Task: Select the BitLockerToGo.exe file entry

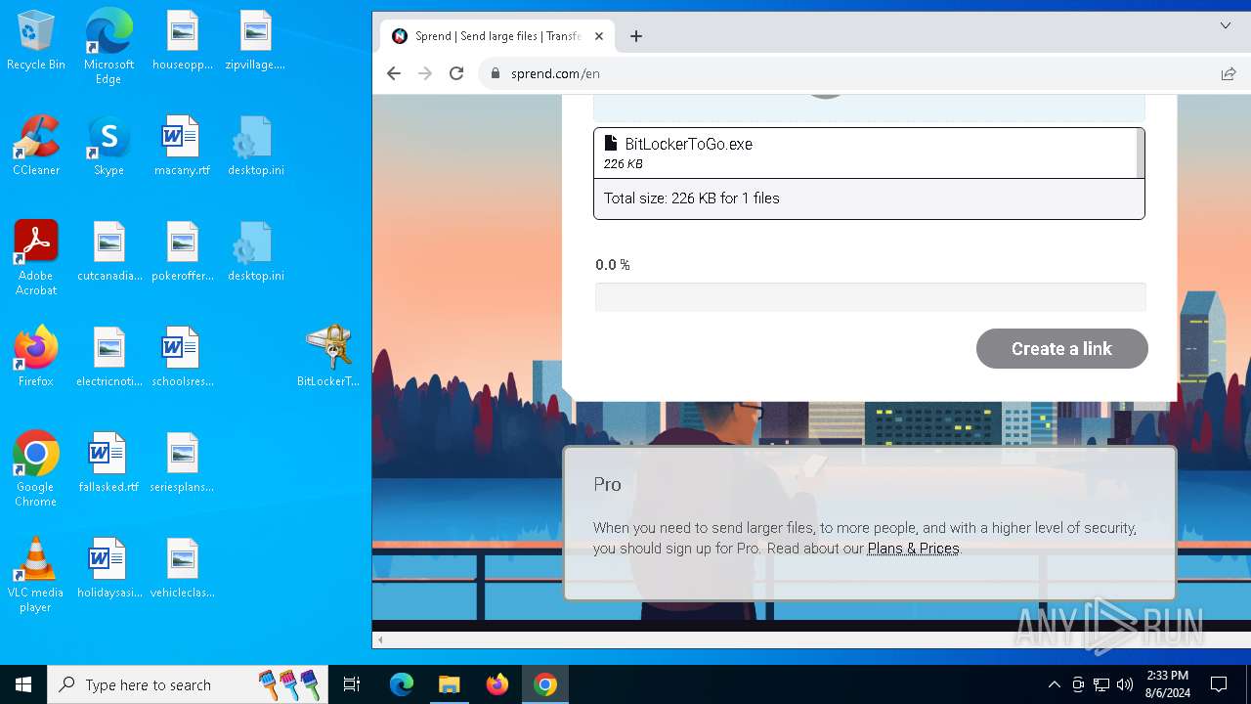Action: point(865,154)
